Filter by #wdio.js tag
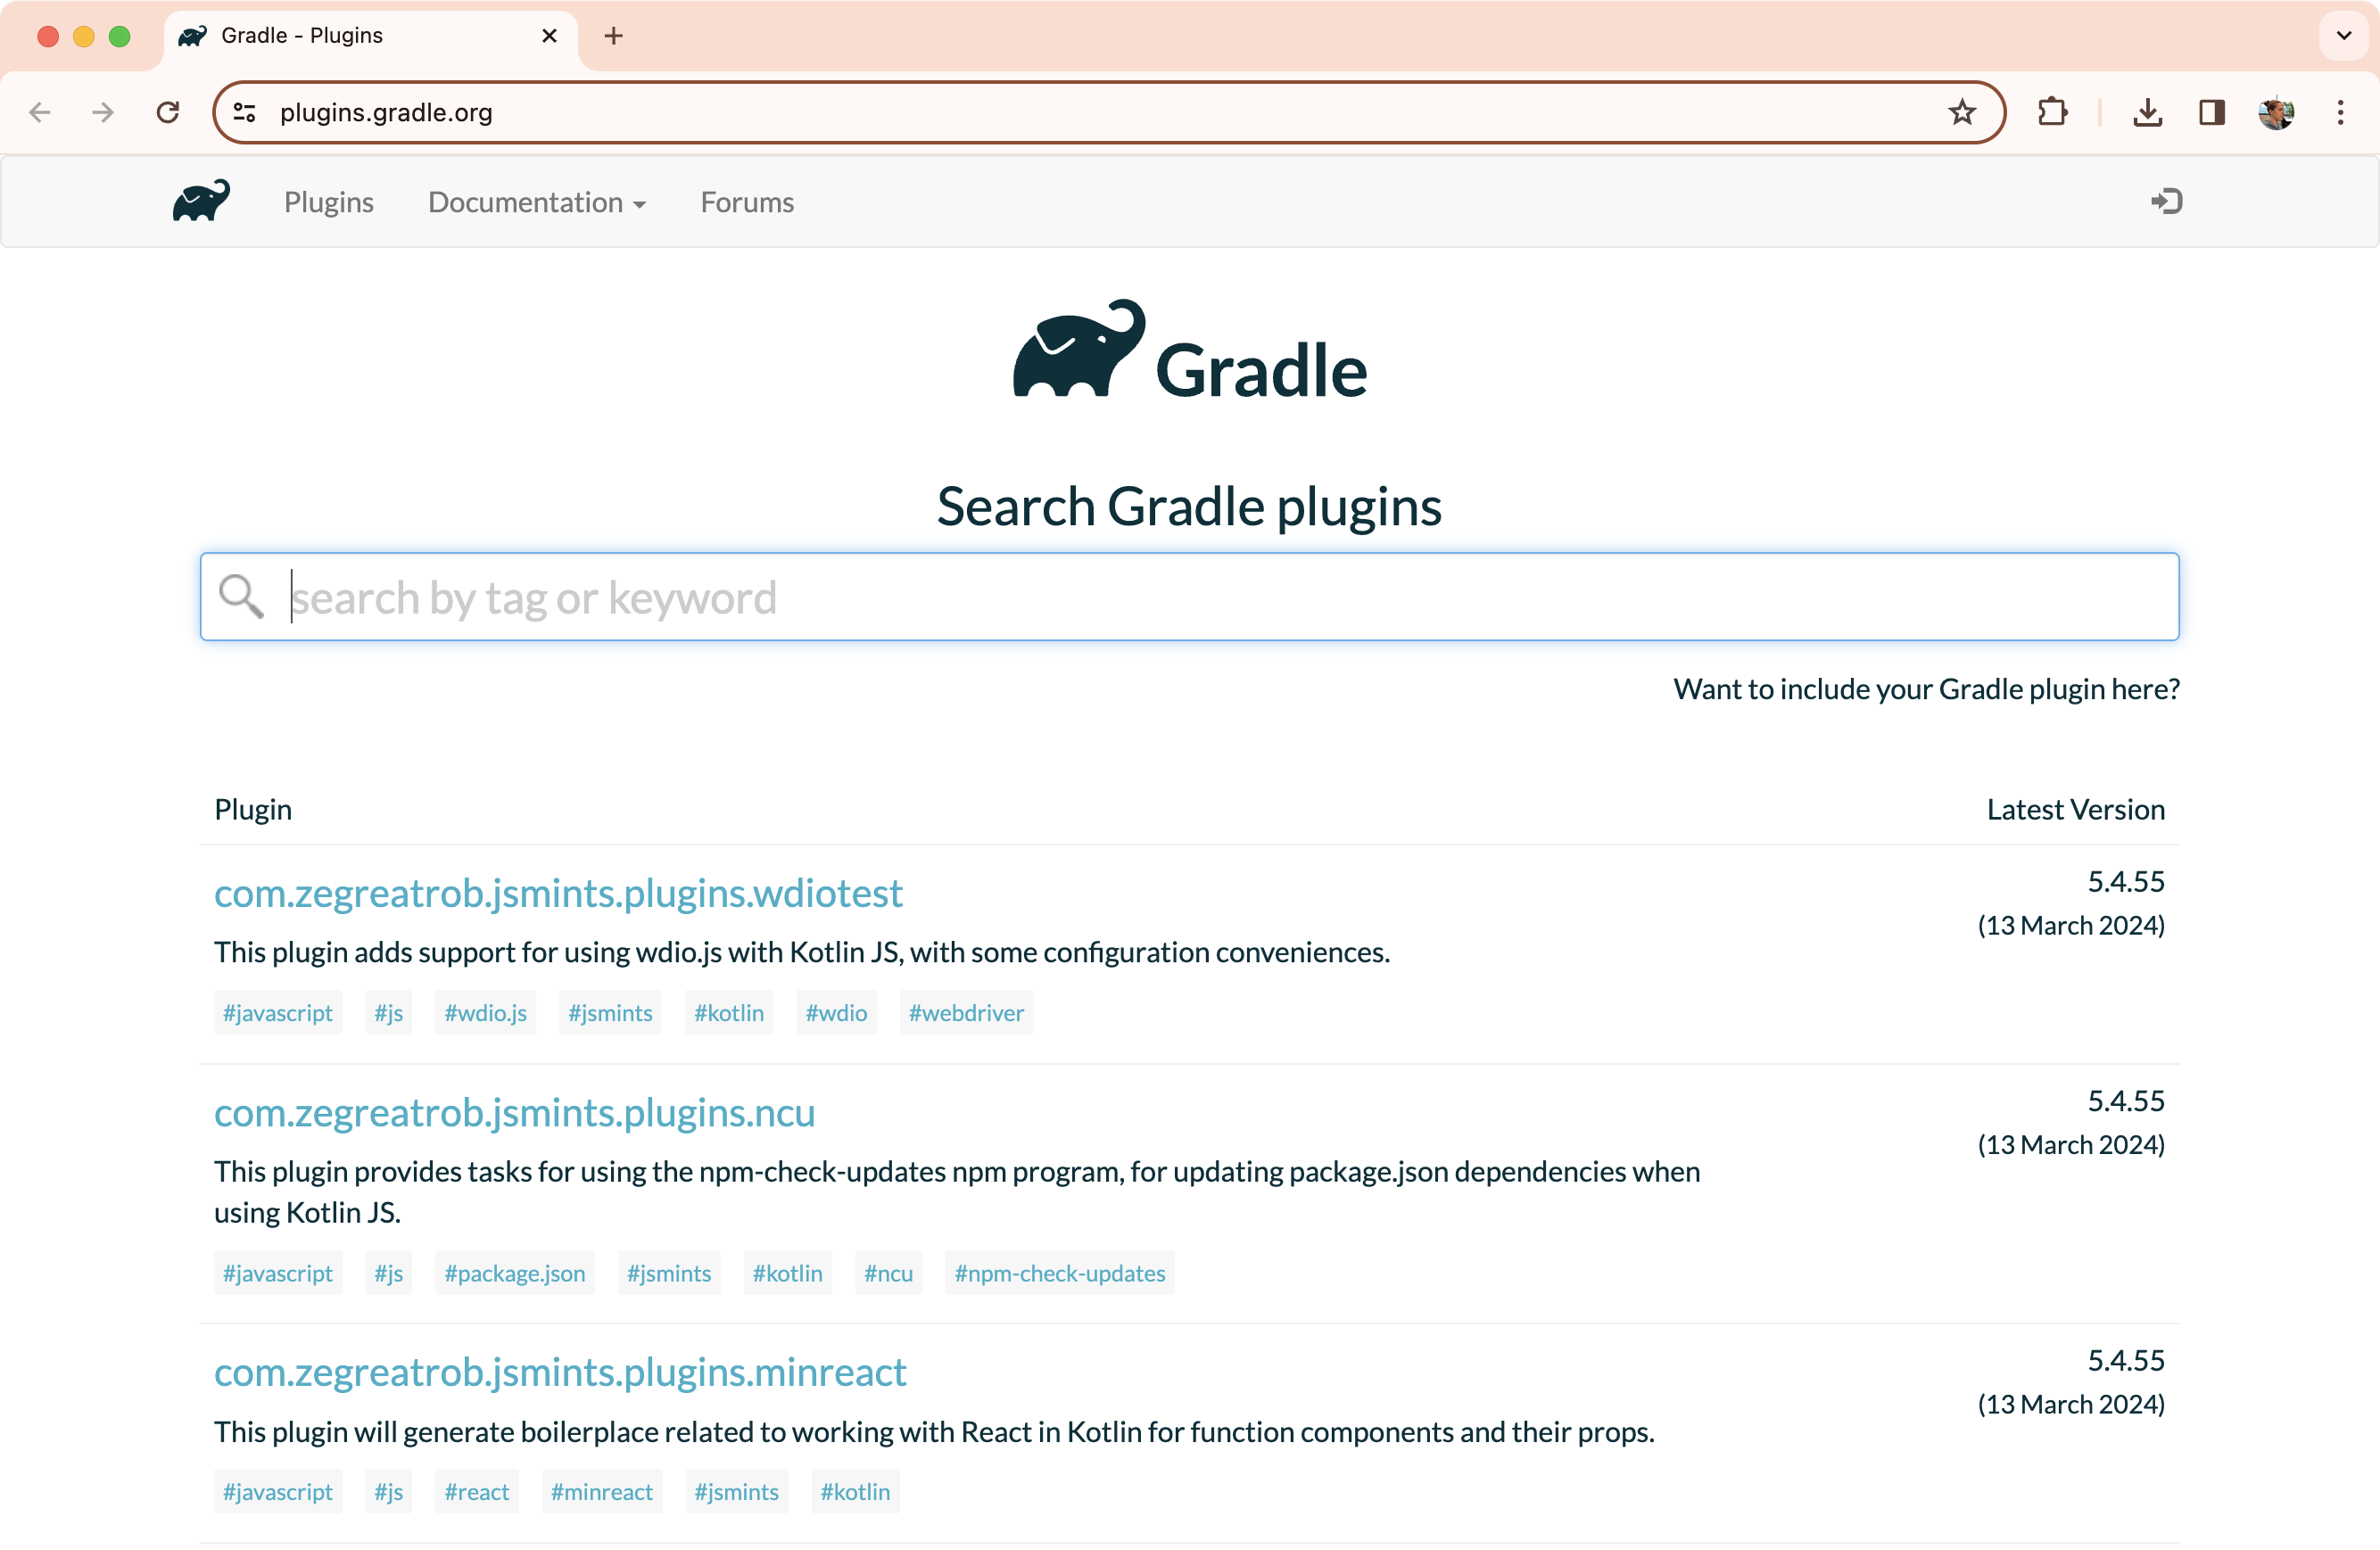The width and height of the screenshot is (2380, 1550). (485, 1013)
